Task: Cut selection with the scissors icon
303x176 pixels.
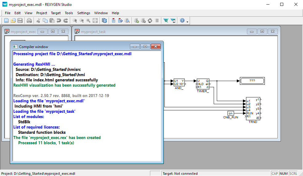Action: 38,21
